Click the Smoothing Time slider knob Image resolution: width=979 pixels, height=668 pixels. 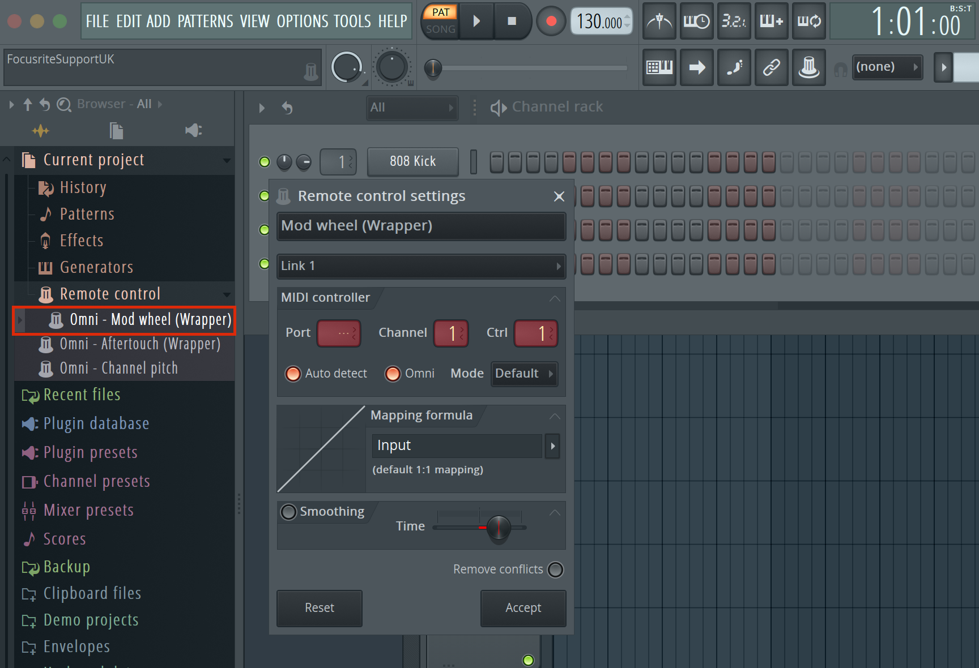(499, 528)
